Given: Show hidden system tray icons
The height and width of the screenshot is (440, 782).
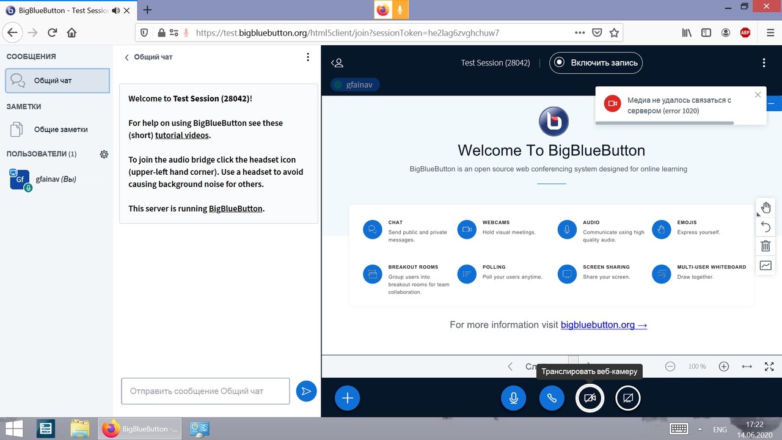Looking at the screenshot, I should [x=700, y=429].
